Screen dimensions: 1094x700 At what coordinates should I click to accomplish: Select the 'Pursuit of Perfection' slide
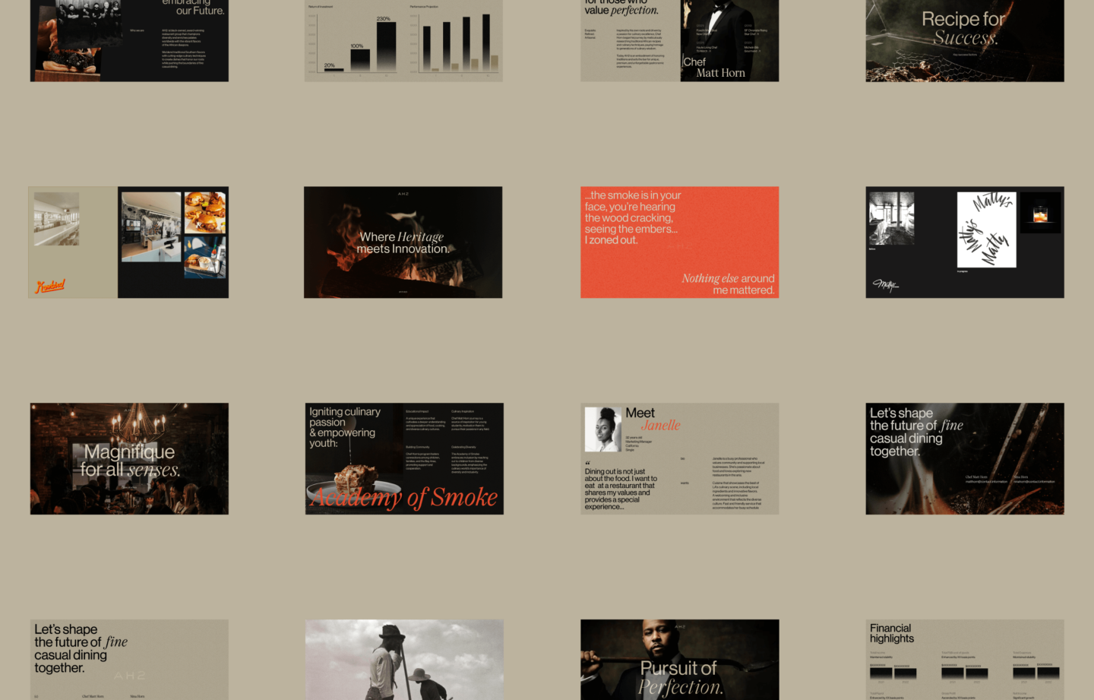(x=679, y=659)
